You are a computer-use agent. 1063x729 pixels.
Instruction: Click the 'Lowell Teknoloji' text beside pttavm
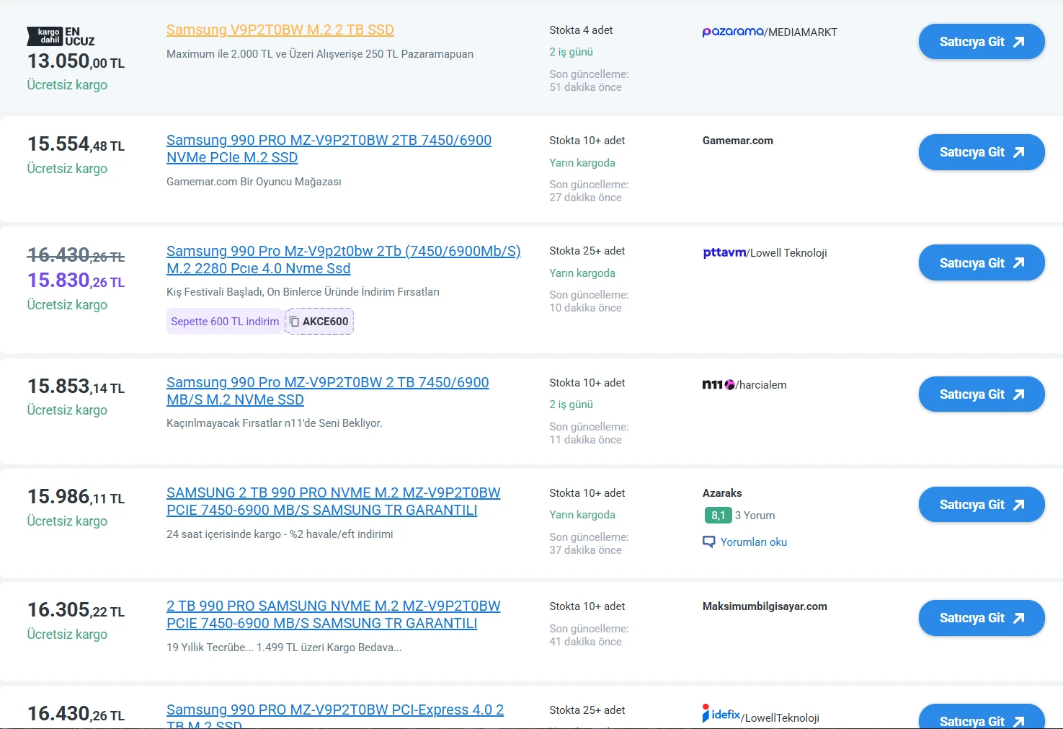(x=788, y=253)
